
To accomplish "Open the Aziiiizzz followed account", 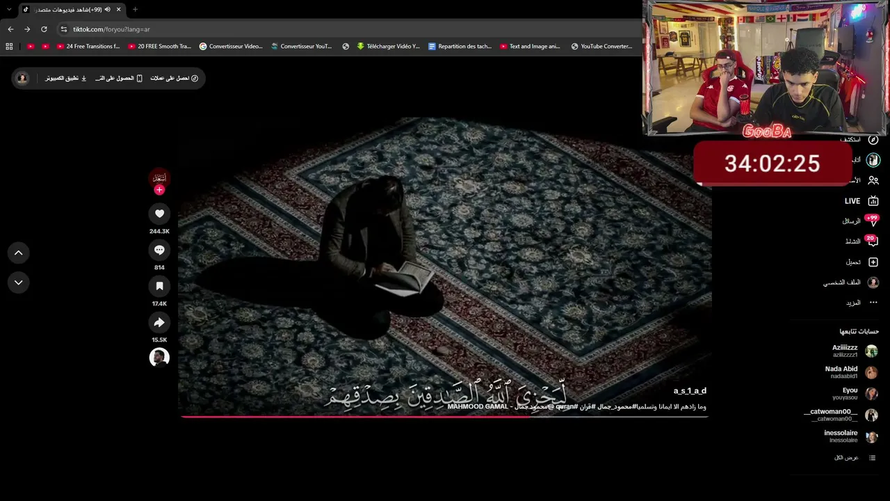I will click(x=855, y=351).
